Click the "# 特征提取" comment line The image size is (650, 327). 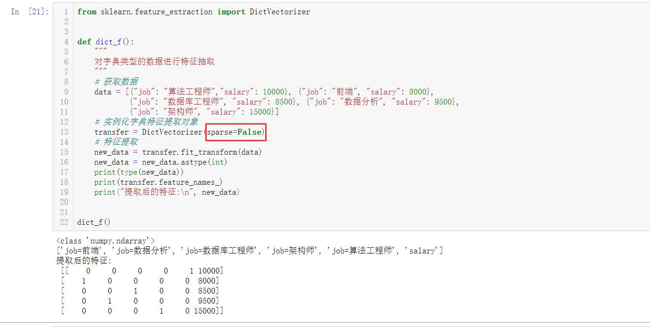[116, 142]
